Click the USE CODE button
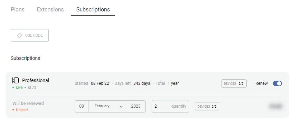 pos(30,35)
